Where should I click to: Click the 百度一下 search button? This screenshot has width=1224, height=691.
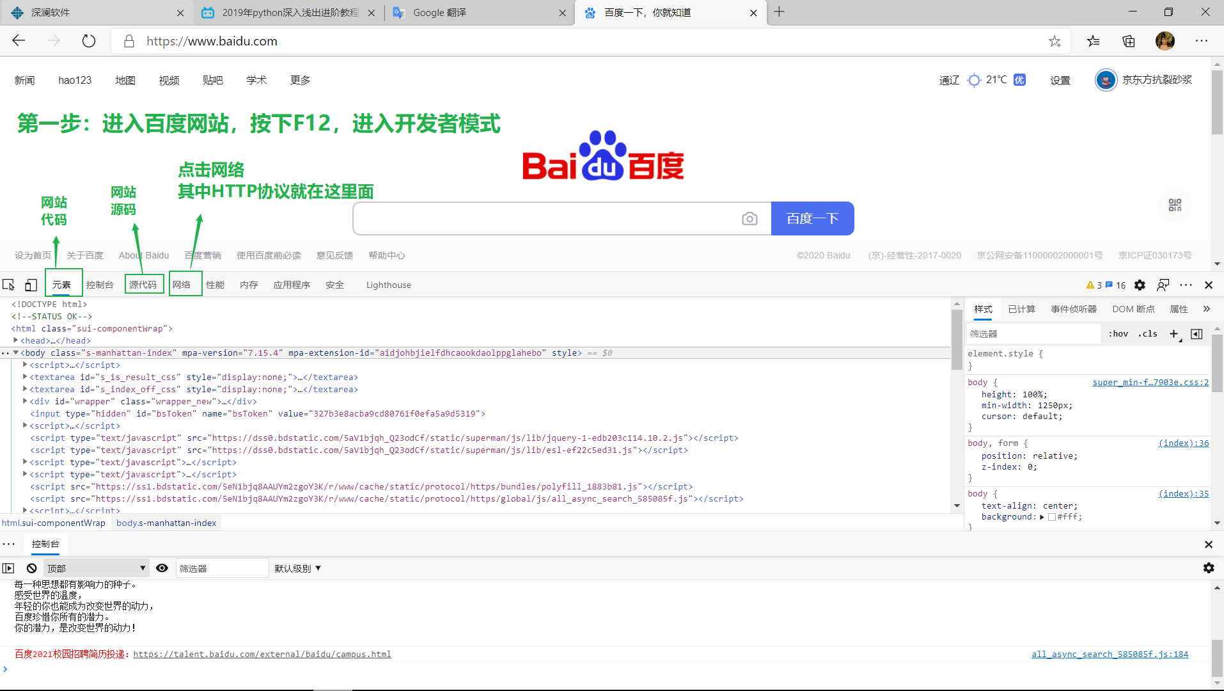tap(812, 219)
